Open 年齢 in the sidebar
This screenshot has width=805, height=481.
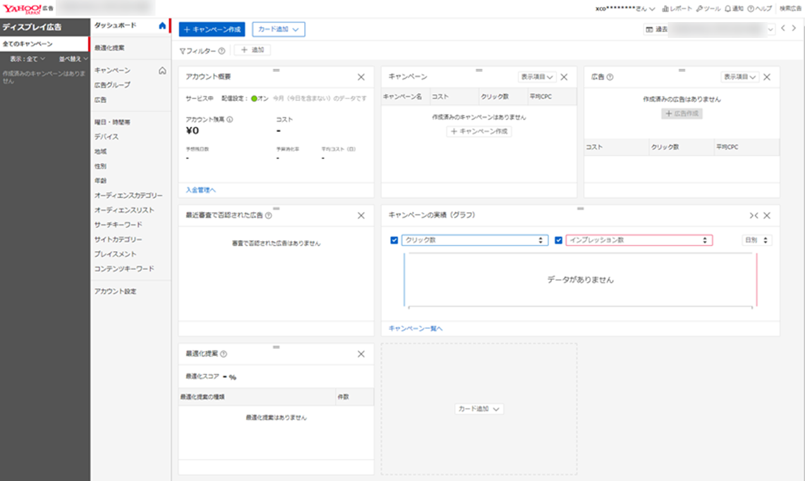[100, 181]
